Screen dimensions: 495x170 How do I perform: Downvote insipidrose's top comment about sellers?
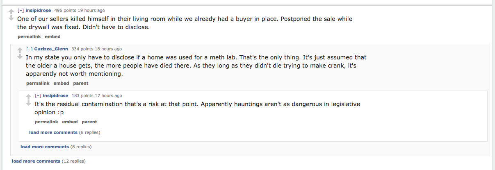pyautogui.click(x=11, y=18)
